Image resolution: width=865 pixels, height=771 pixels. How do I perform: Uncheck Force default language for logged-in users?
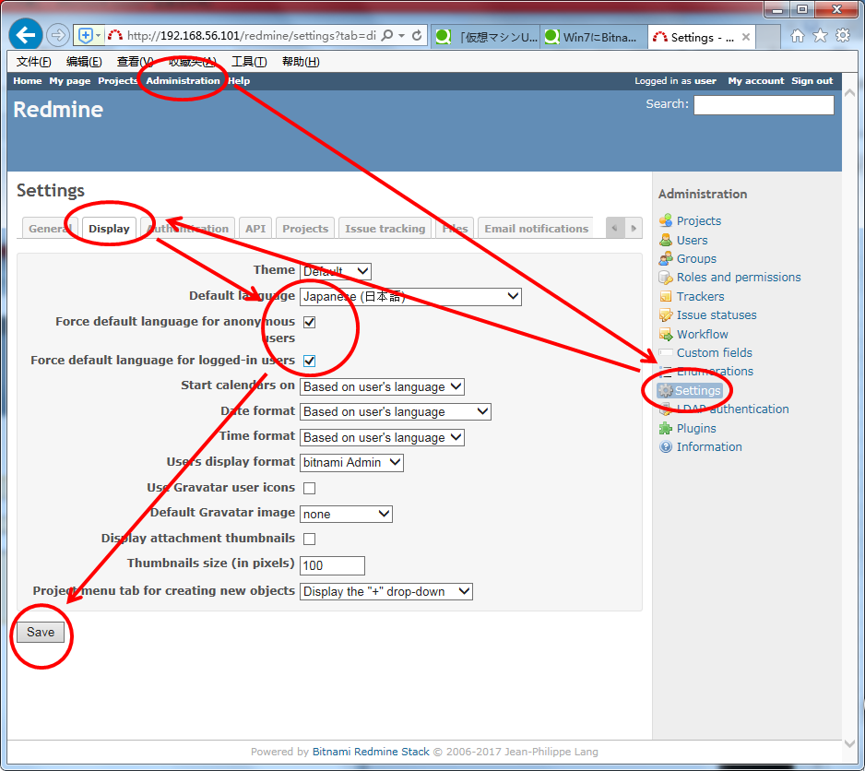tap(310, 361)
